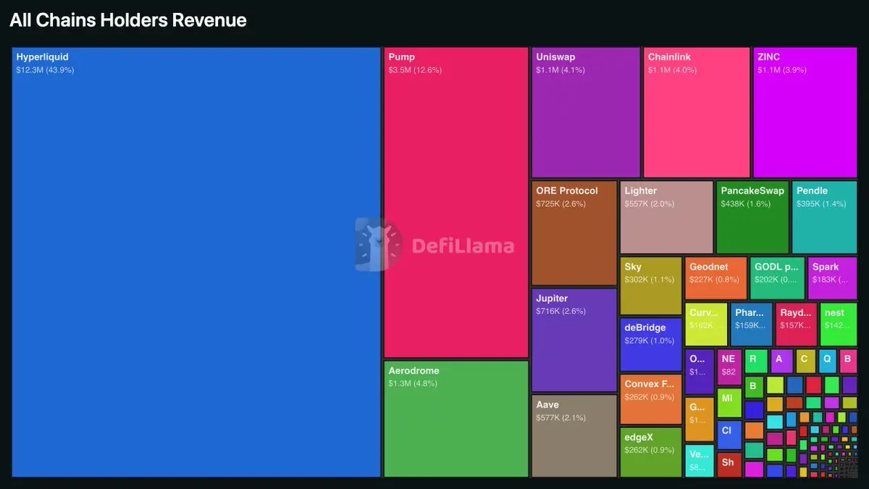This screenshot has width=869, height=489.
Task: Select the pink Chainlink tile
Action: point(697,112)
